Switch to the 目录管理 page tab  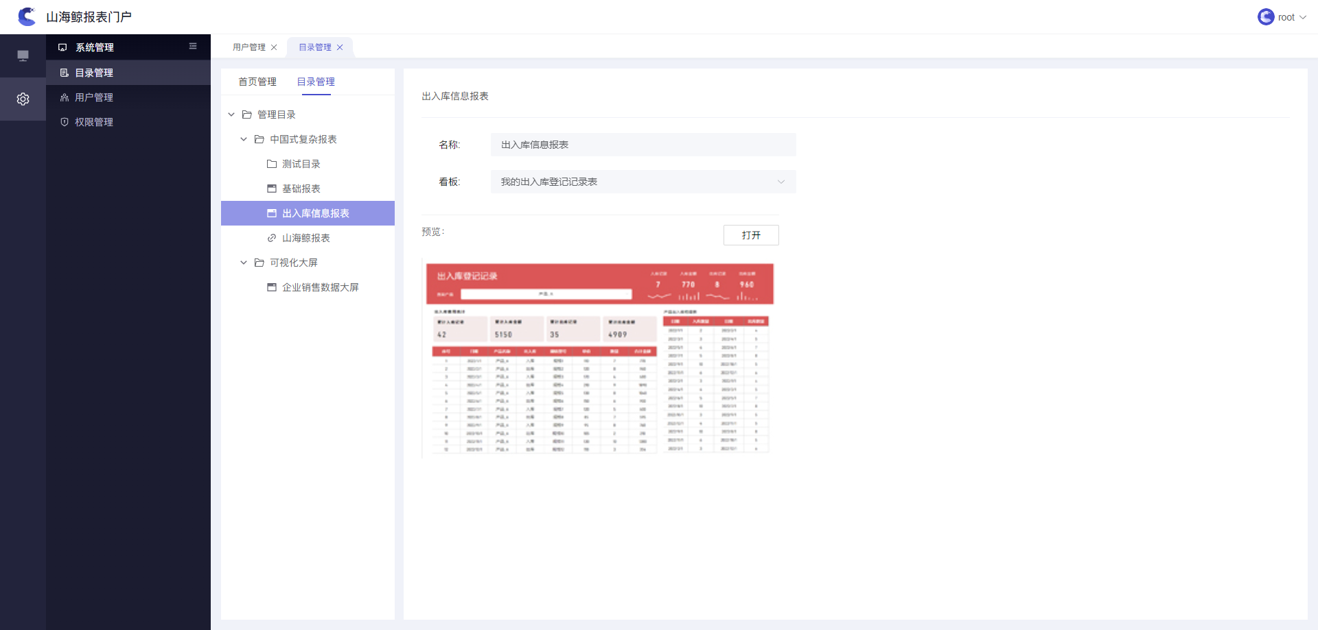(x=315, y=47)
